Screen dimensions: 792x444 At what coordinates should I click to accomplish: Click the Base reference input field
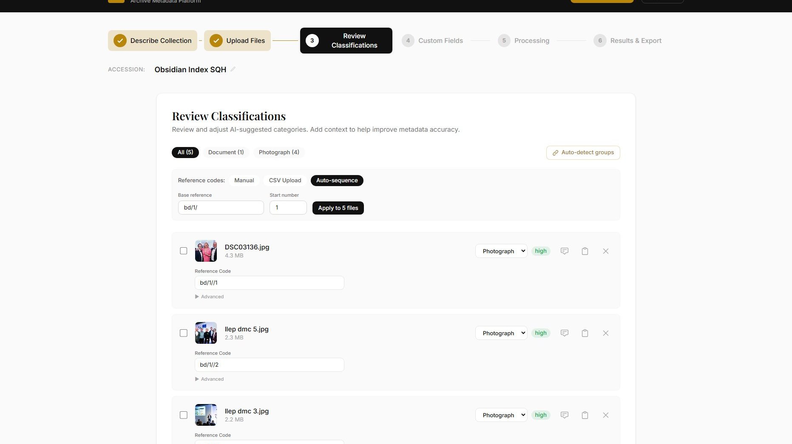221,207
